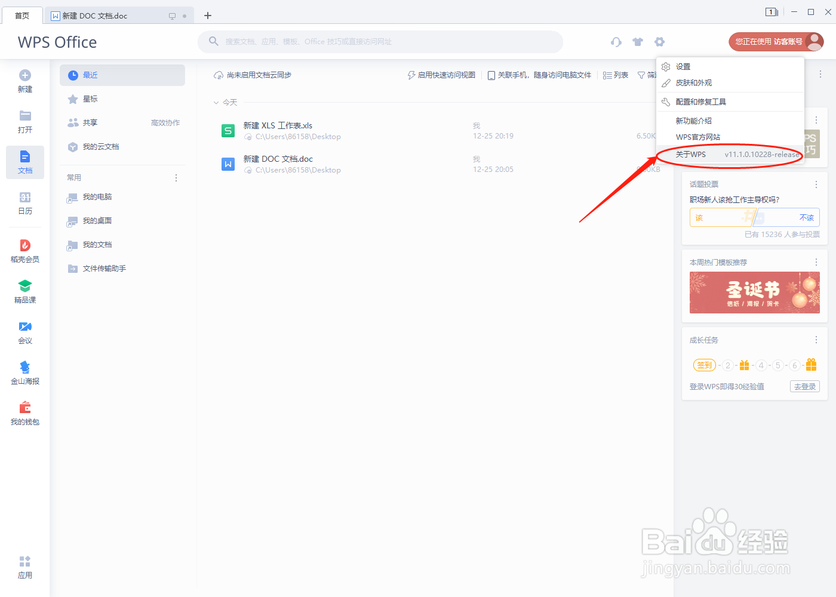Select 皮肤和外观 menu entry

(730, 83)
